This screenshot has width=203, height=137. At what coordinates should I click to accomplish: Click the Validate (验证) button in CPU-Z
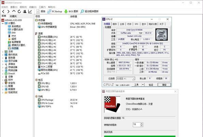pos(151,85)
